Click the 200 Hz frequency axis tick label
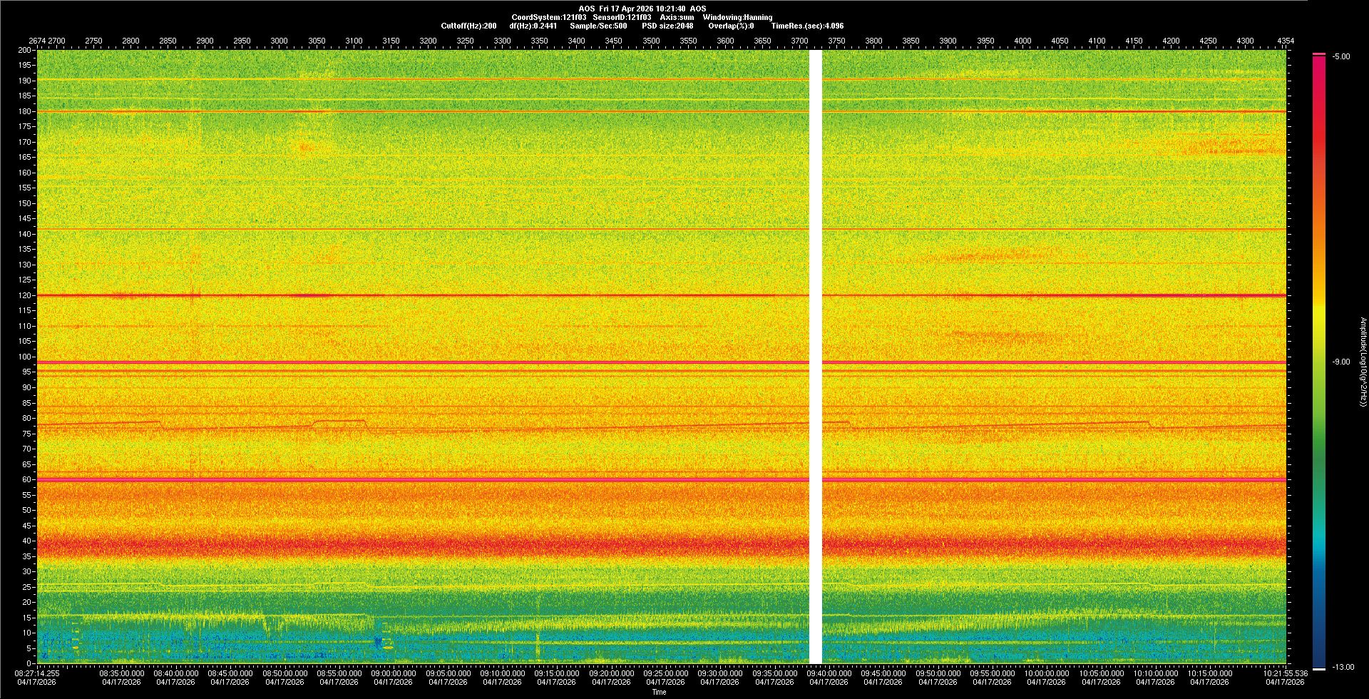This screenshot has height=699, width=1369. [24, 50]
